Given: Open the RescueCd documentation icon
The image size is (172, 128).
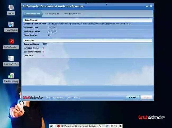Looking at the screenshot, I should tap(11, 61).
